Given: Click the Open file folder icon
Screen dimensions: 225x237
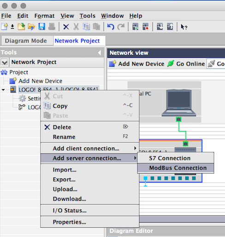Looking at the screenshot, I should click(31, 27).
